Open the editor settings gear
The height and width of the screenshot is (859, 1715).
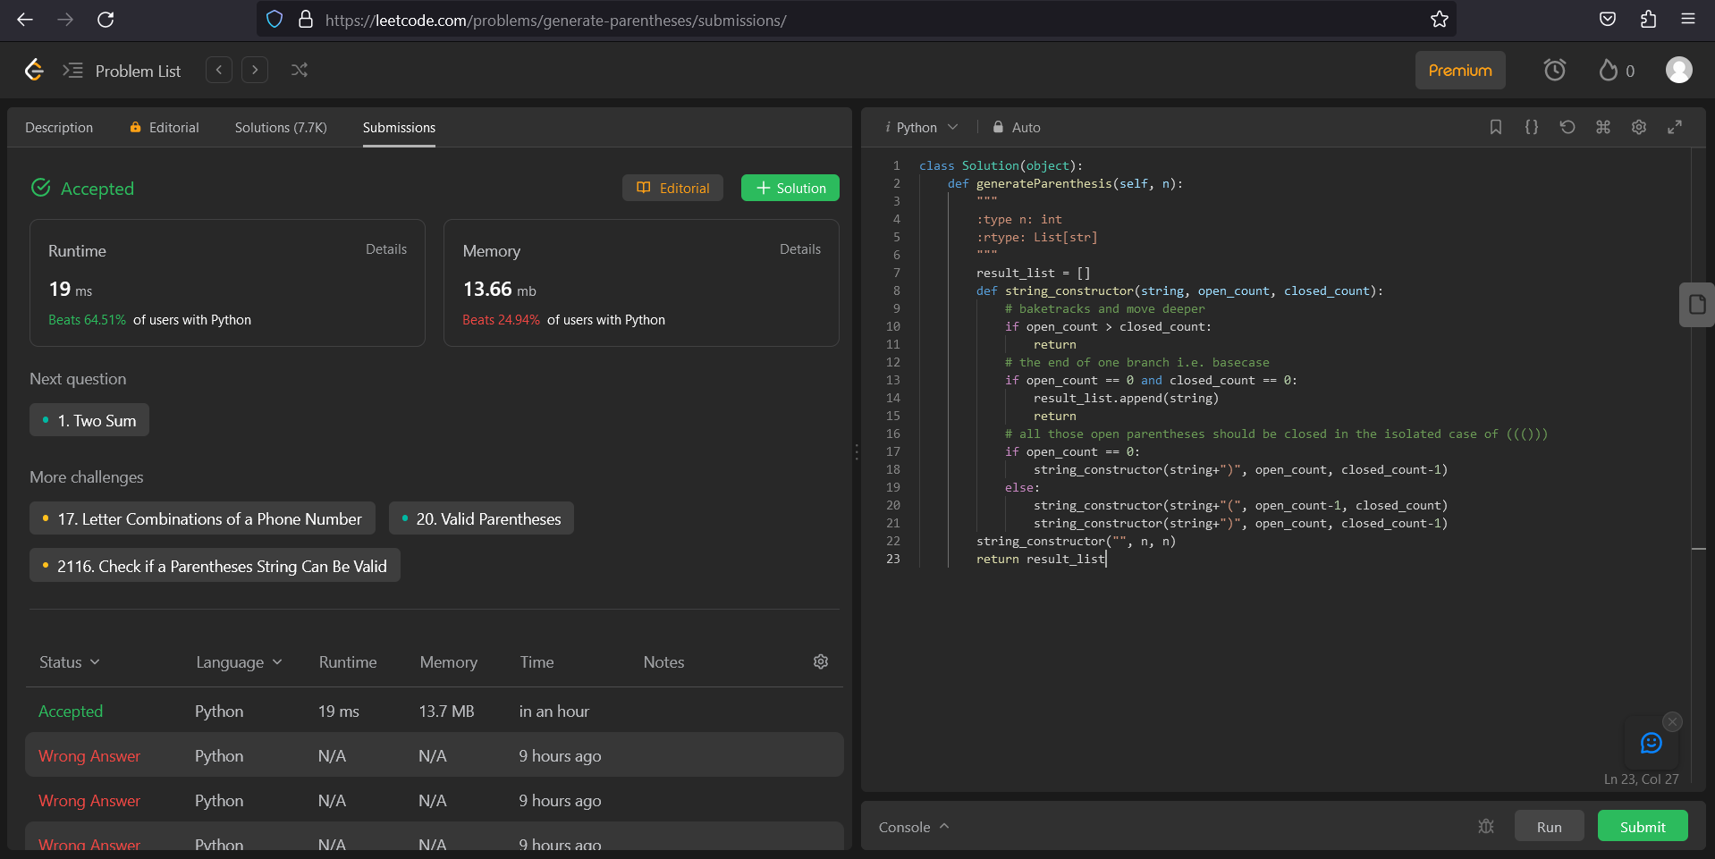tap(1638, 127)
